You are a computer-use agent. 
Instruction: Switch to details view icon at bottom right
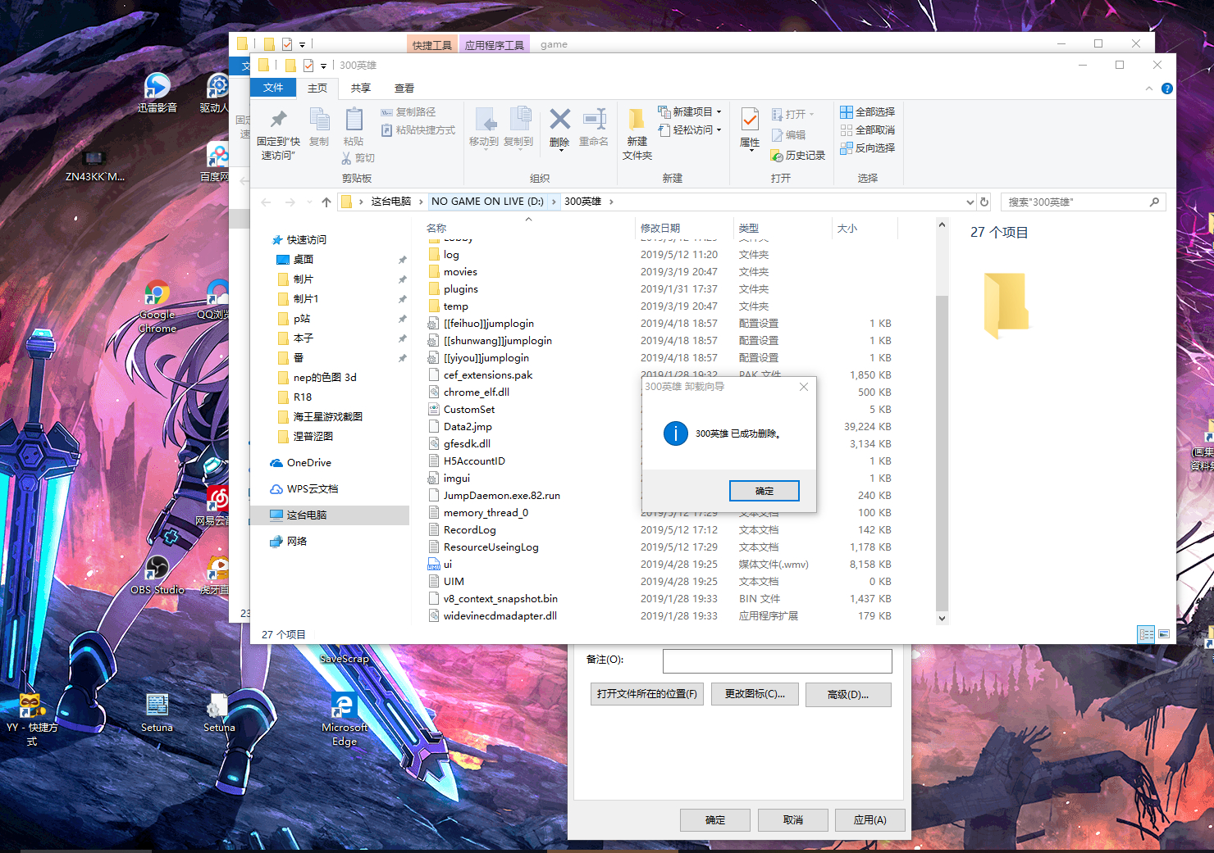click(1147, 634)
